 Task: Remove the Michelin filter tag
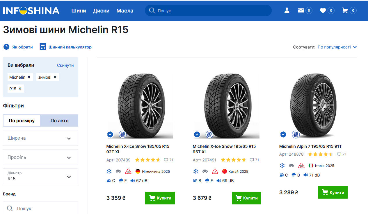29,77
